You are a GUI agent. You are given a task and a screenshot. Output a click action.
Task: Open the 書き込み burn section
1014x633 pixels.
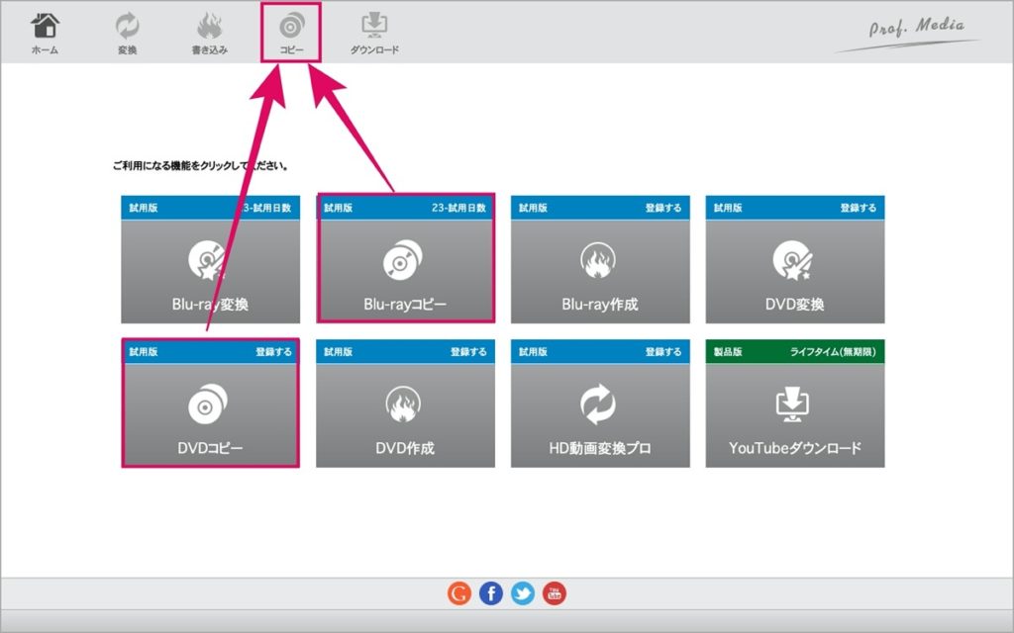[210, 34]
